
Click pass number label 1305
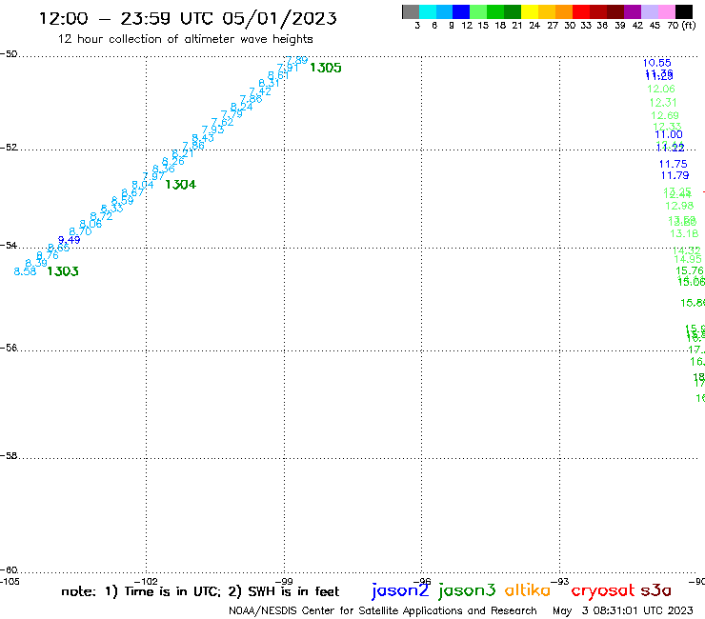click(x=326, y=68)
